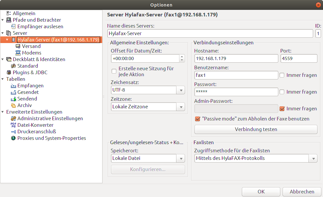Click the Archiv folder icon
This screenshot has height=197, width=323.
tap(13, 105)
